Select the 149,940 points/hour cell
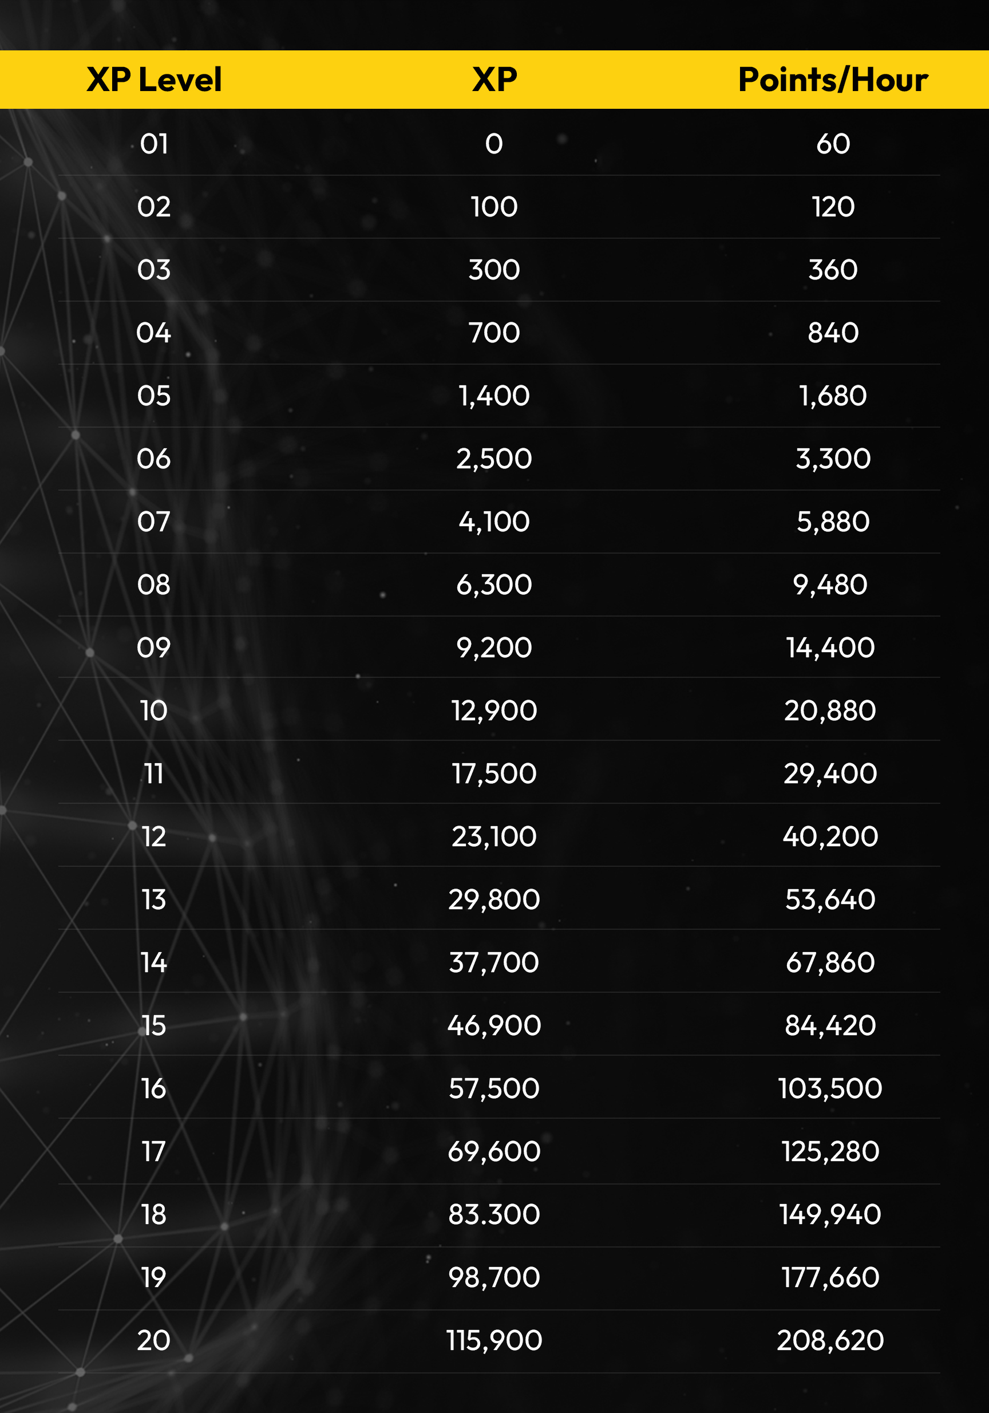This screenshot has height=1413, width=989. point(830,1215)
